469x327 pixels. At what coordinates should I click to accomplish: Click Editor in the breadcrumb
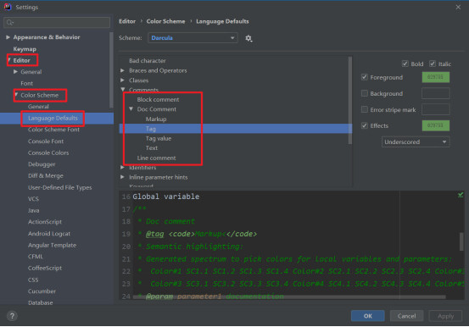coord(127,21)
